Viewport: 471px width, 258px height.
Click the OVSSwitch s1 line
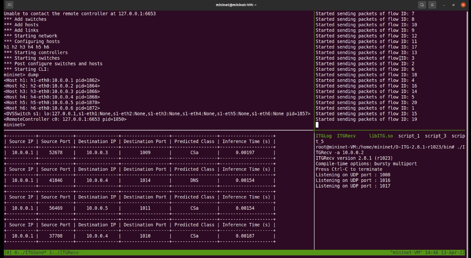click(157, 113)
